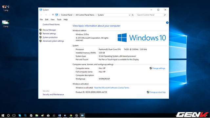Click the Windows is activated text

[x=84, y=88]
